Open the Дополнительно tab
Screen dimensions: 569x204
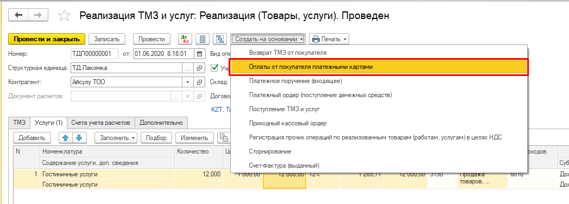[161, 123]
